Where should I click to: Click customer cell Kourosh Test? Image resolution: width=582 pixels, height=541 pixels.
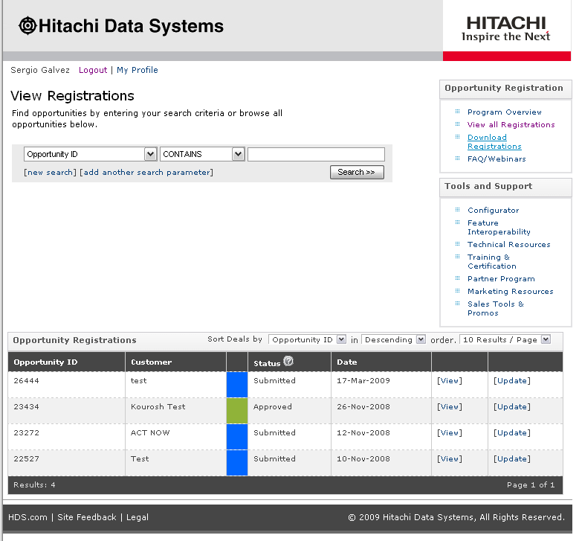click(158, 407)
